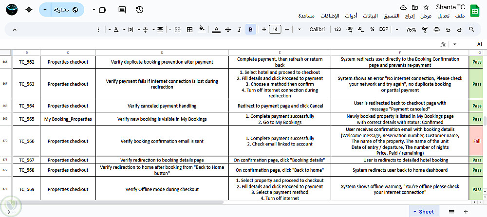
Task: Click the merge cells icon
Action: pos(178,30)
